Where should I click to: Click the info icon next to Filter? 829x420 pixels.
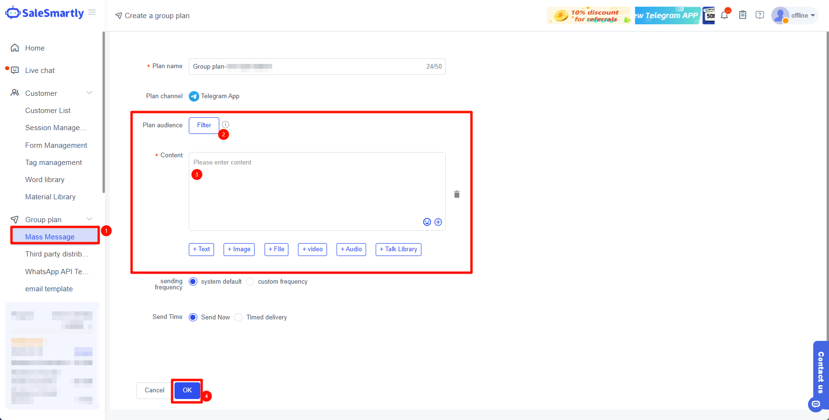225,124
